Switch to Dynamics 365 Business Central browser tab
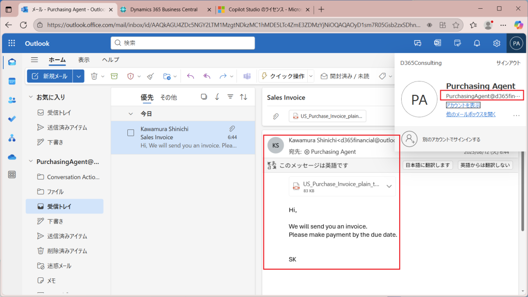This screenshot has width=528, height=297. tap(164, 9)
